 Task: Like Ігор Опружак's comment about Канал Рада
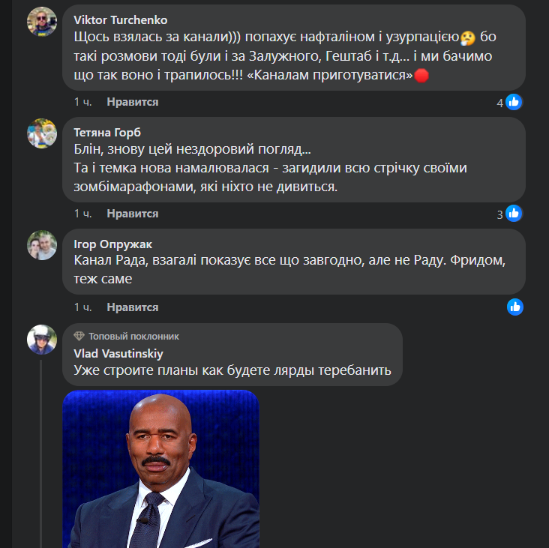[x=132, y=307]
